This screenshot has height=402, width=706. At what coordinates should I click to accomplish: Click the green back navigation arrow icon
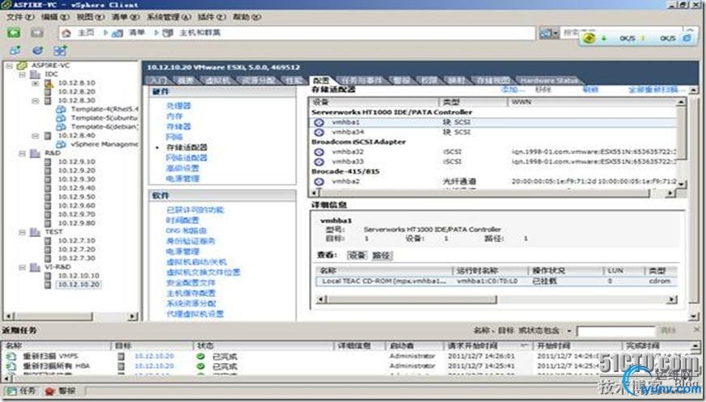14,33
